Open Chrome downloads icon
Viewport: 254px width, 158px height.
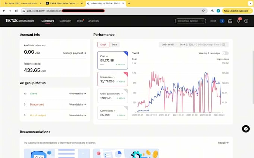(x=212, y=11)
